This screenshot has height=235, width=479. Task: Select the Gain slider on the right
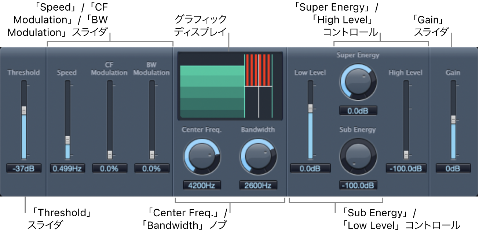(453, 119)
